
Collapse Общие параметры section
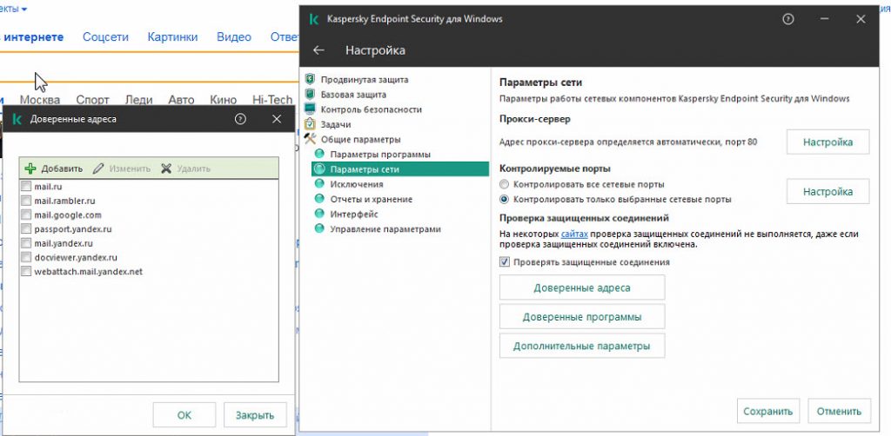tap(361, 139)
